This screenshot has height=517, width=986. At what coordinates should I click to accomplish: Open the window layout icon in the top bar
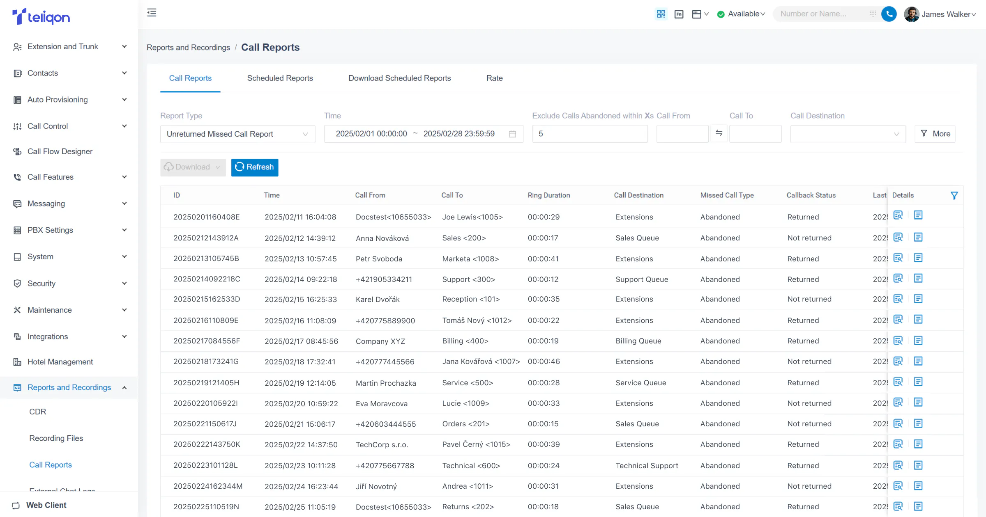(x=697, y=14)
